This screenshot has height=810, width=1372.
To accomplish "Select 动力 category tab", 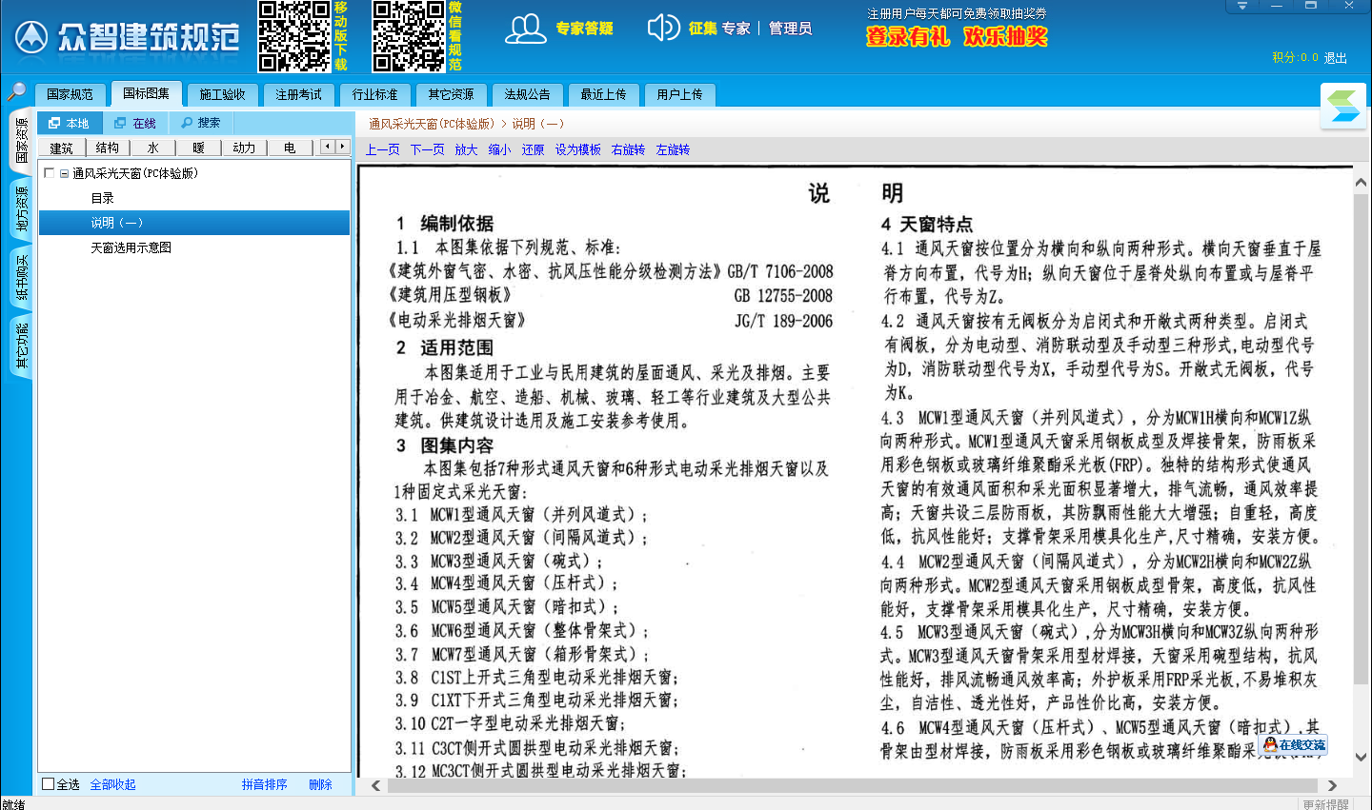I will click(x=244, y=148).
